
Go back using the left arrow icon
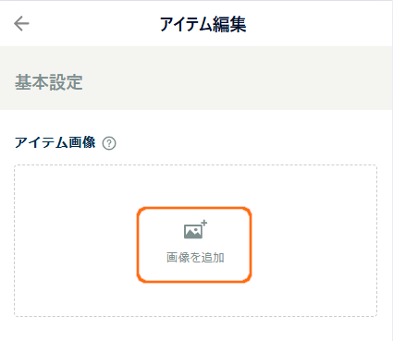[21, 24]
